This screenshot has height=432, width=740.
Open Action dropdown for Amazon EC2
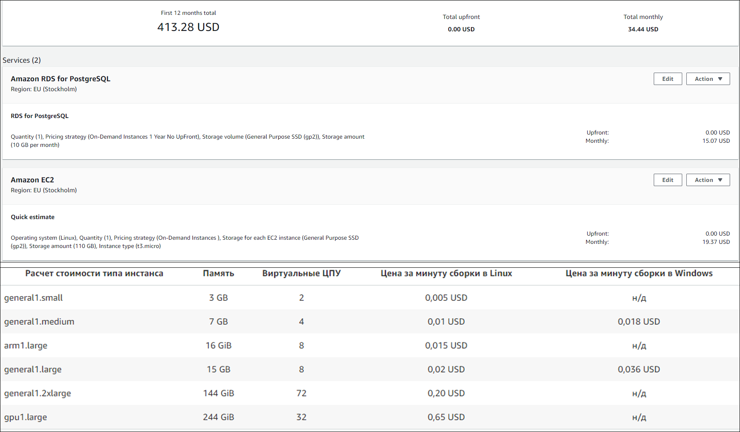click(708, 180)
